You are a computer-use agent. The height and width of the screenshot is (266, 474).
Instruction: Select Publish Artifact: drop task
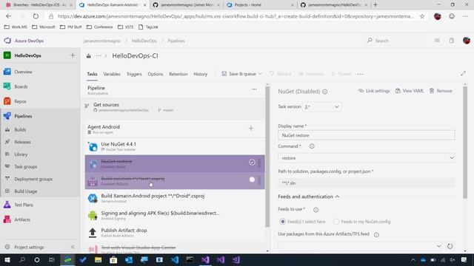[x=175, y=233]
